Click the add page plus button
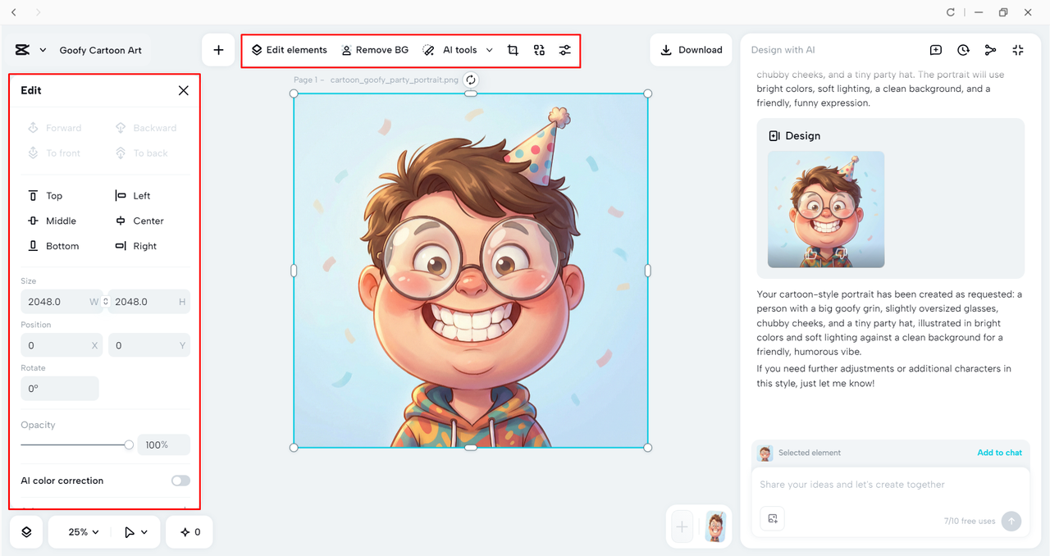 [682, 526]
